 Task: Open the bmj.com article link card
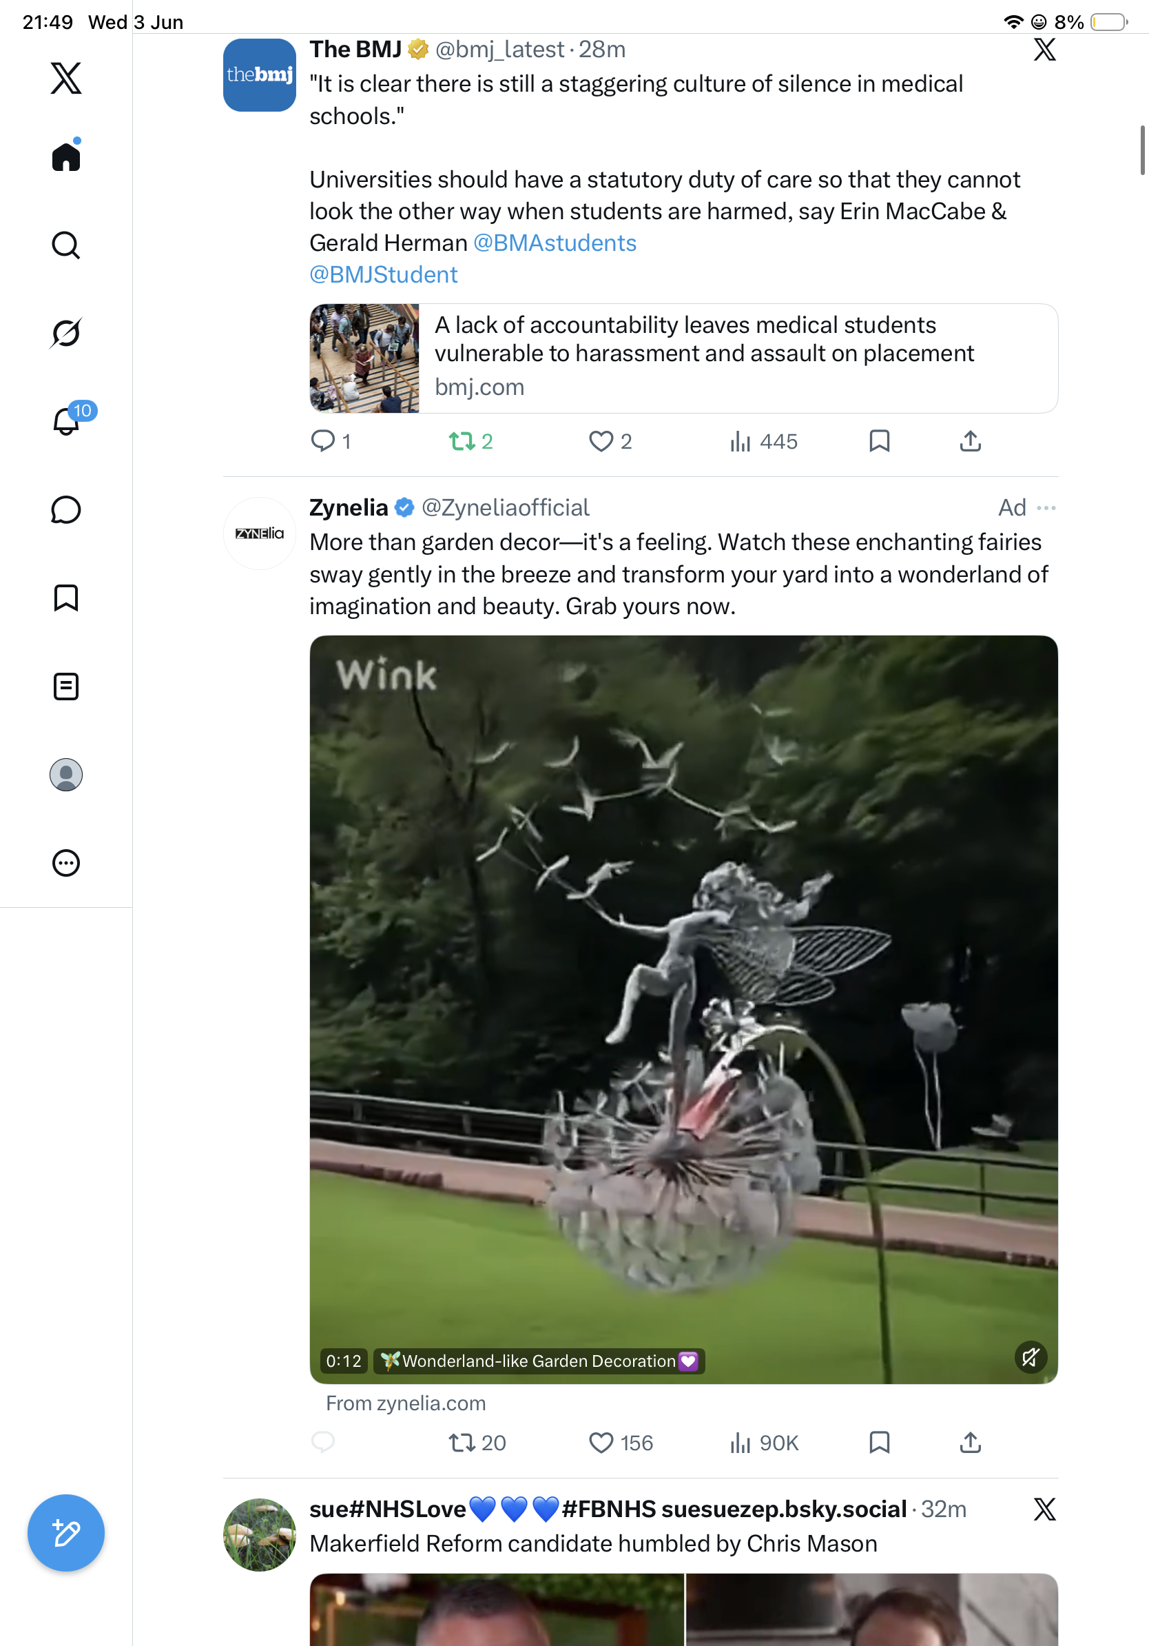683,358
